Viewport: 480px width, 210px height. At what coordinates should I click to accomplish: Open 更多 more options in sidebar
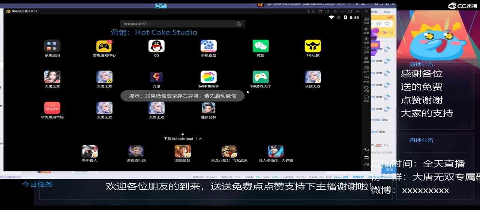(x=366, y=98)
